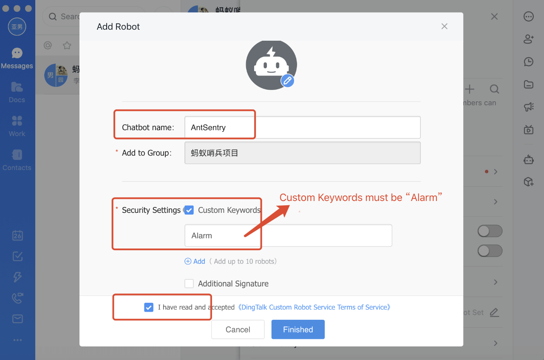Click the 'I have read and accepted' text
Image resolution: width=544 pixels, height=360 pixels.
(196, 307)
